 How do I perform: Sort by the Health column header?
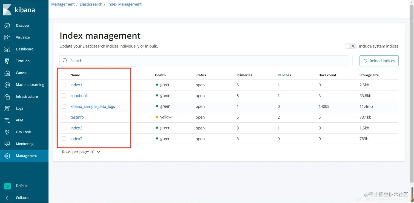coord(160,75)
